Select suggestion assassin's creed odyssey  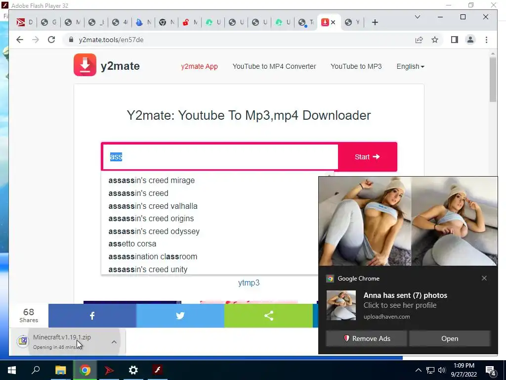click(154, 232)
